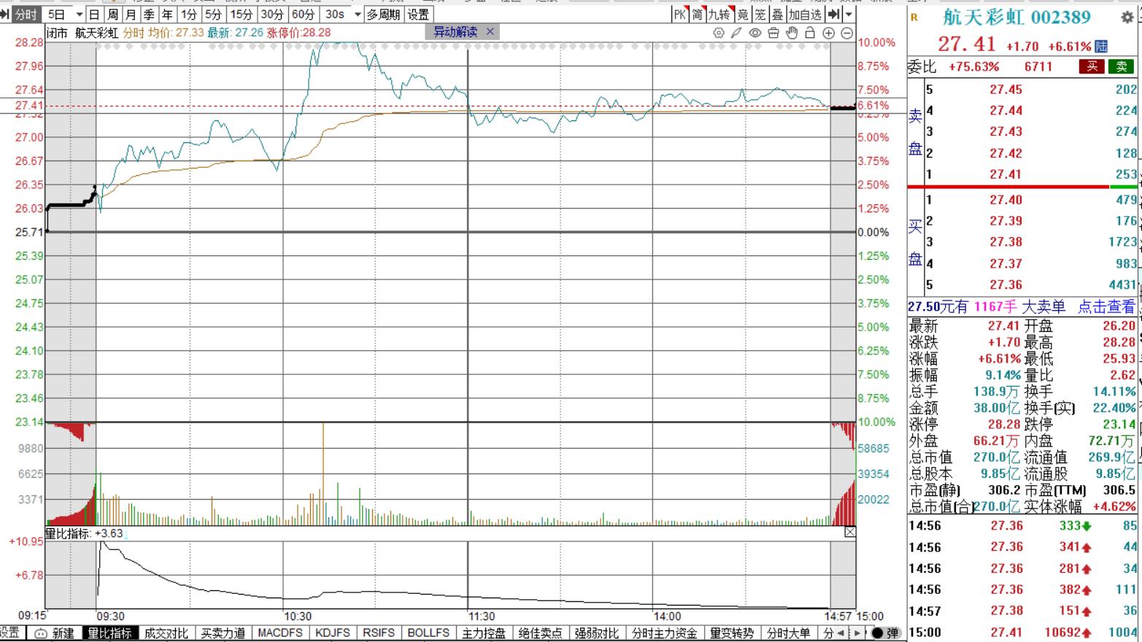Add stock via 加自选 button
The image size is (1142, 642).
(805, 15)
